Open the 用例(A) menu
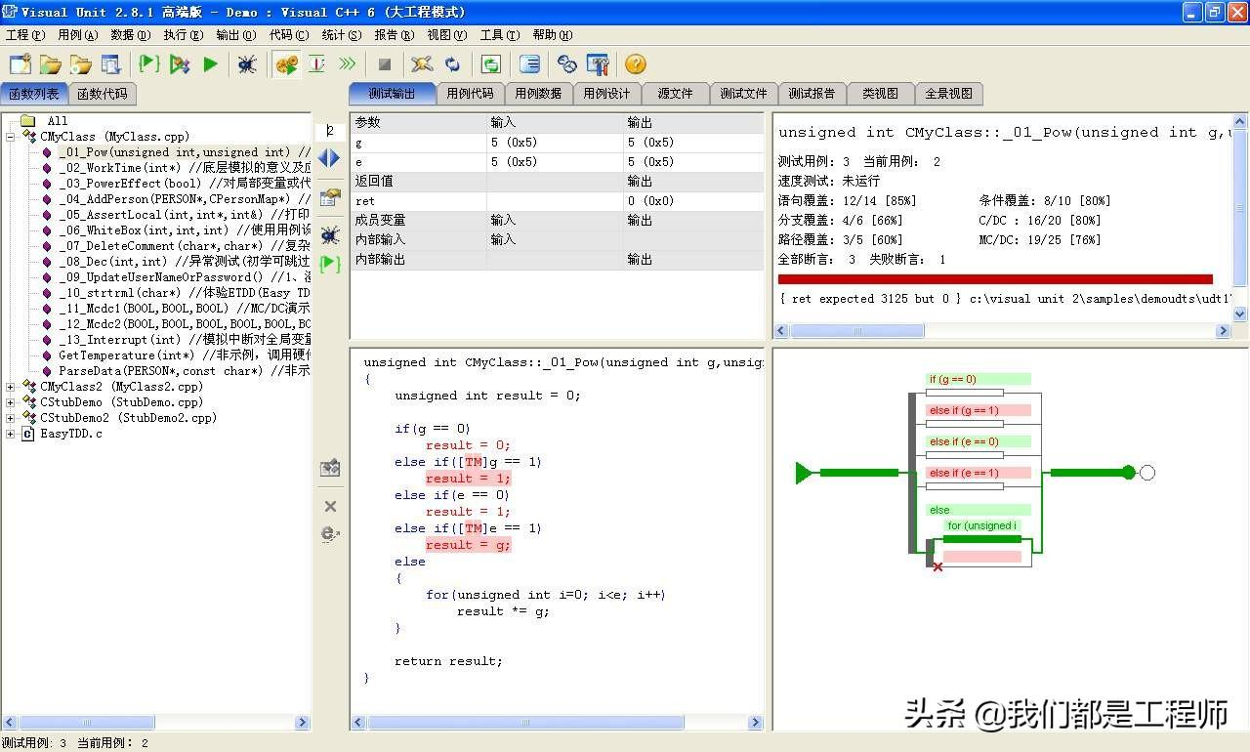This screenshot has height=752, width=1250. point(78,35)
